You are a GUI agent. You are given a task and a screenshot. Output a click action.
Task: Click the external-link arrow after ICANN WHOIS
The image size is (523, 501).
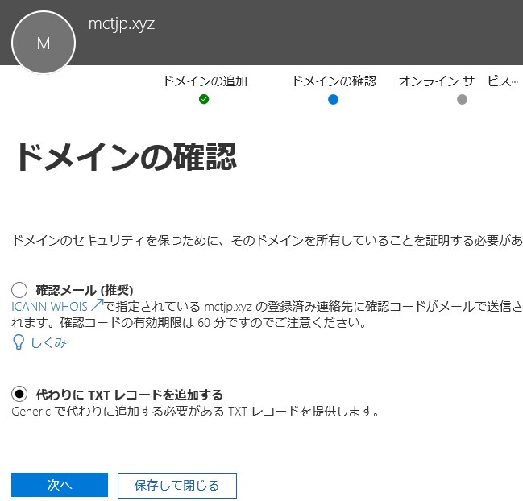tap(97, 305)
